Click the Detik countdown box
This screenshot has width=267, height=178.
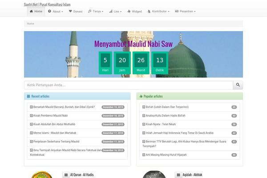(160, 63)
